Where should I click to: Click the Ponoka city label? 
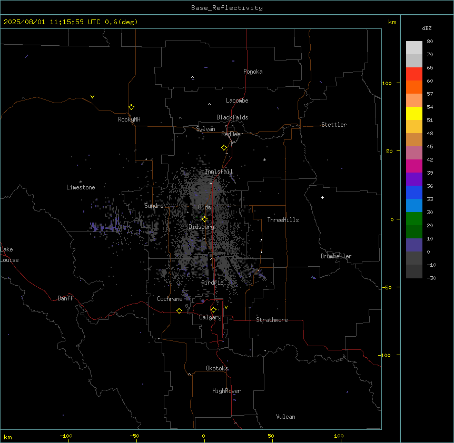253,72
